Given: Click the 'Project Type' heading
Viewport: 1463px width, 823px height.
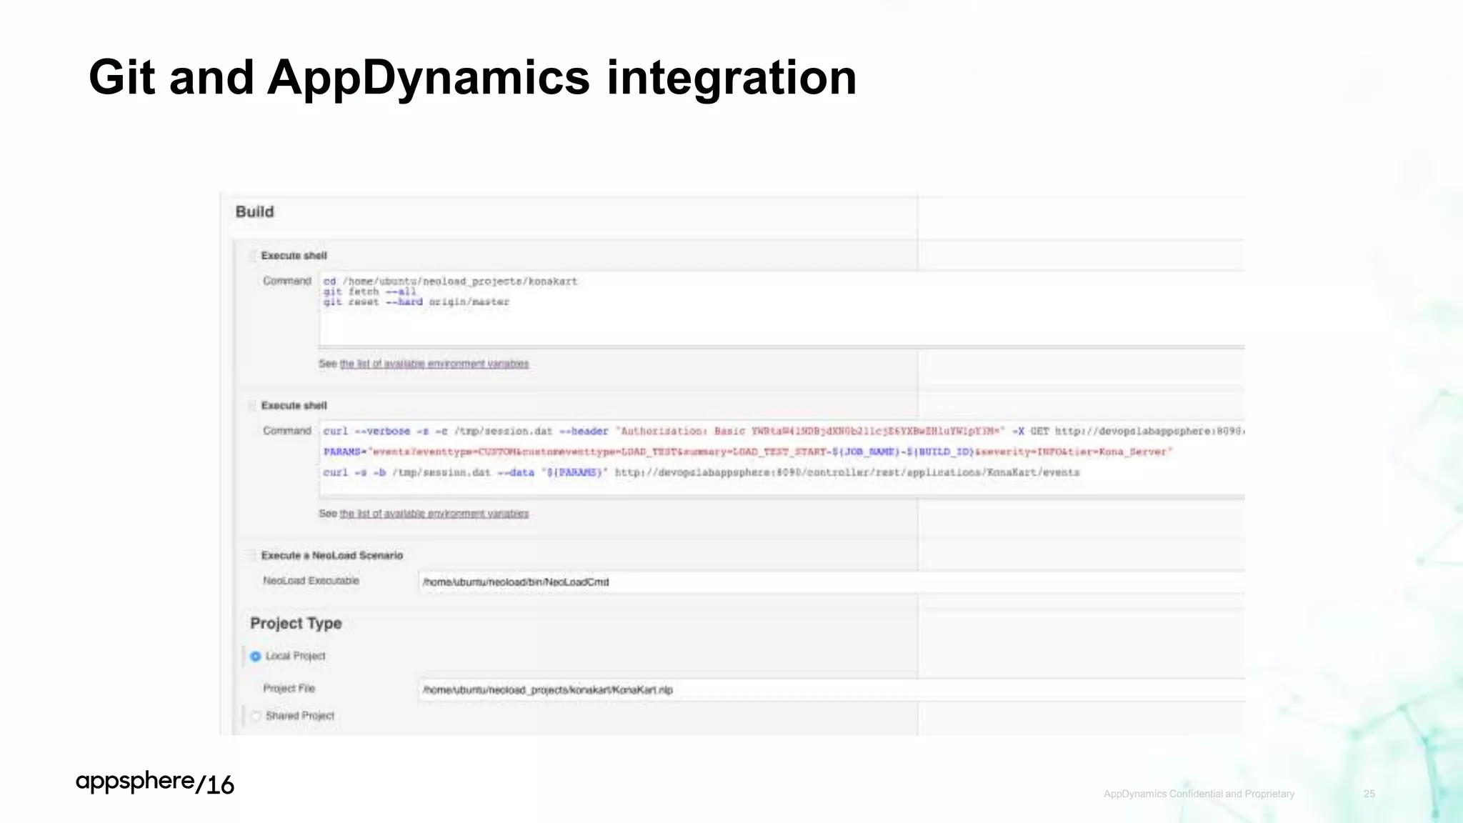Looking at the screenshot, I should coord(296,624).
